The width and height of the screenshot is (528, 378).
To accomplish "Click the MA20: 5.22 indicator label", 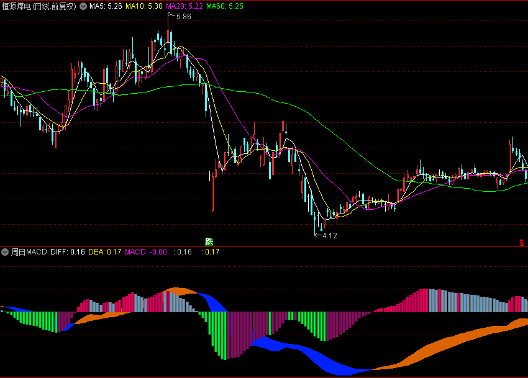I will click(184, 6).
